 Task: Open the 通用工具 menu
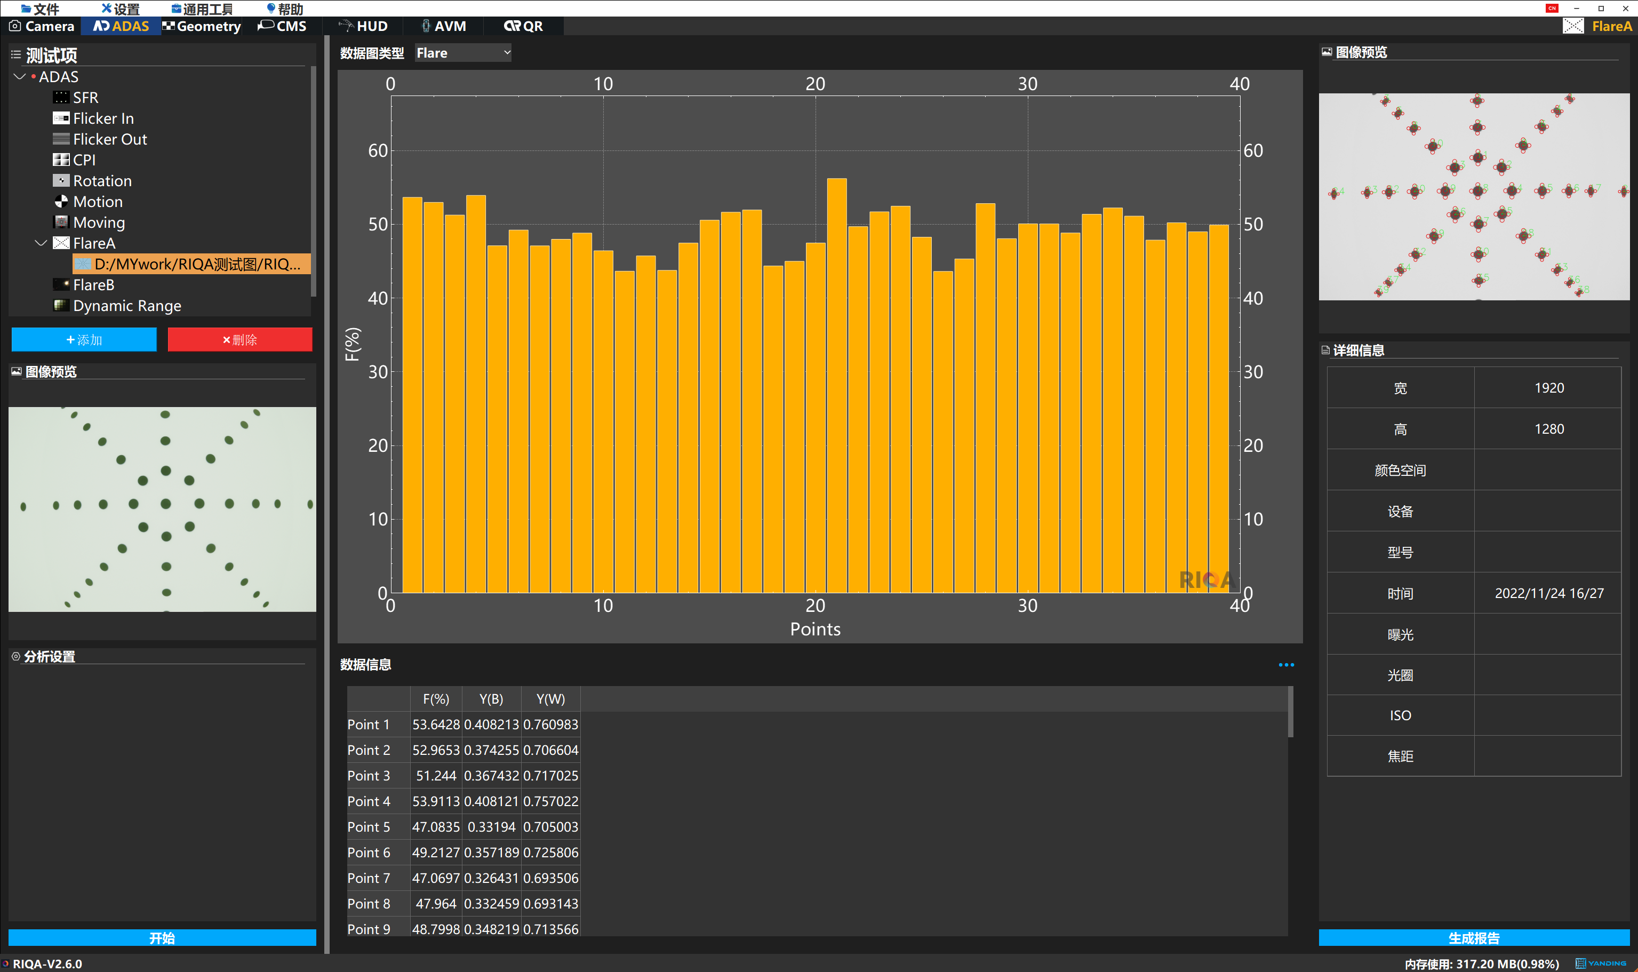tap(202, 9)
